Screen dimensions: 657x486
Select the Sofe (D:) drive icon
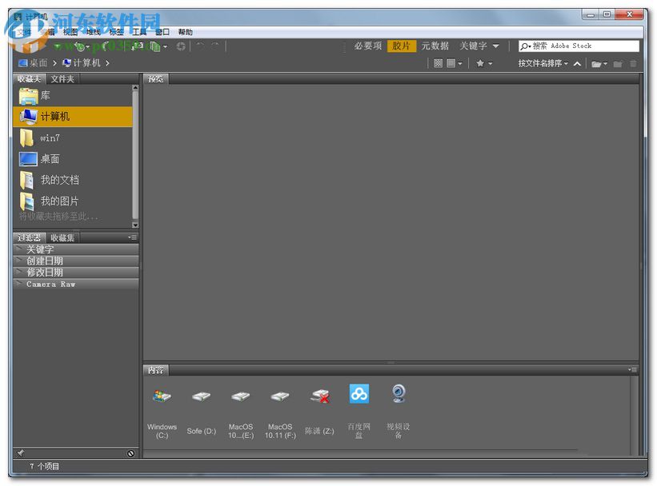click(201, 396)
